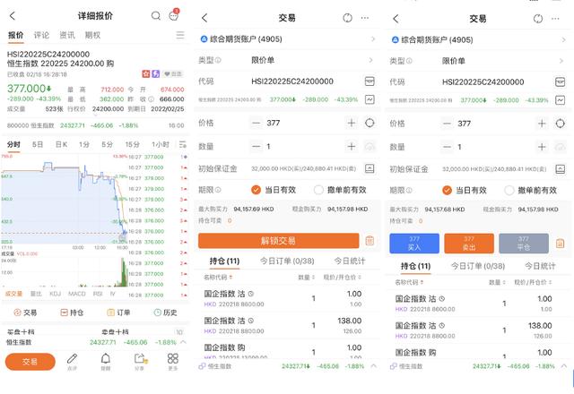Image resolution: width=574 pixels, height=394 pixels.
Task: Tap the 点评 pencil icon in bottom bar
Action: click(x=72, y=361)
